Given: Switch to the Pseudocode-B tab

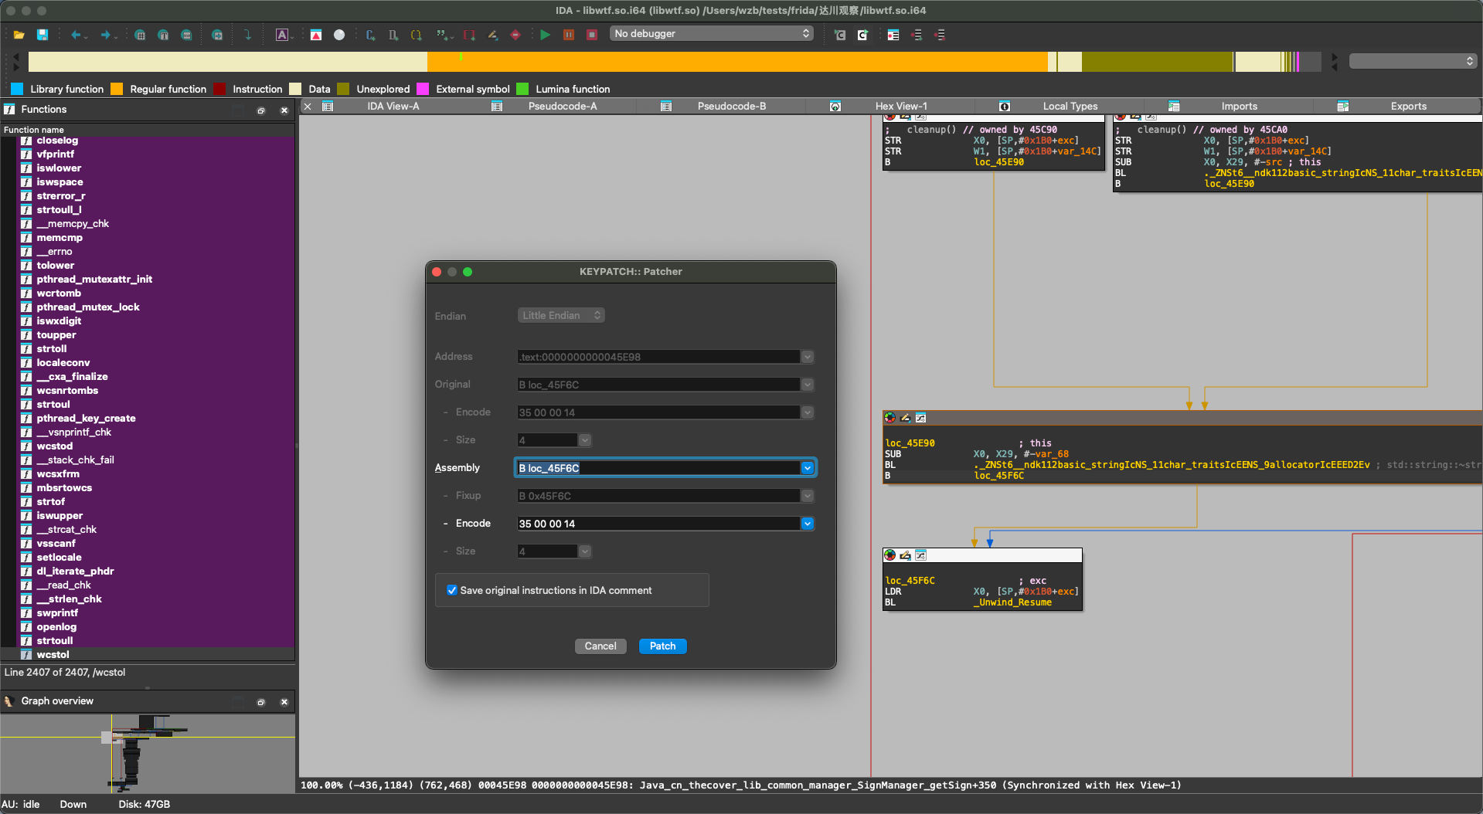Looking at the screenshot, I should (x=732, y=107).
